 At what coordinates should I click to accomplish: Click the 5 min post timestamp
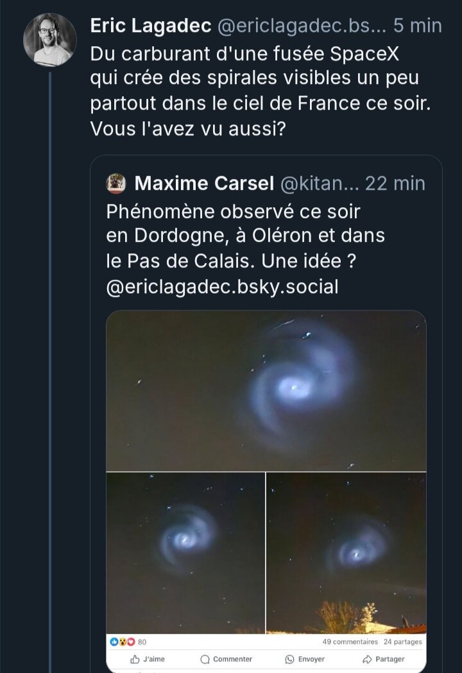coord(418,26)
